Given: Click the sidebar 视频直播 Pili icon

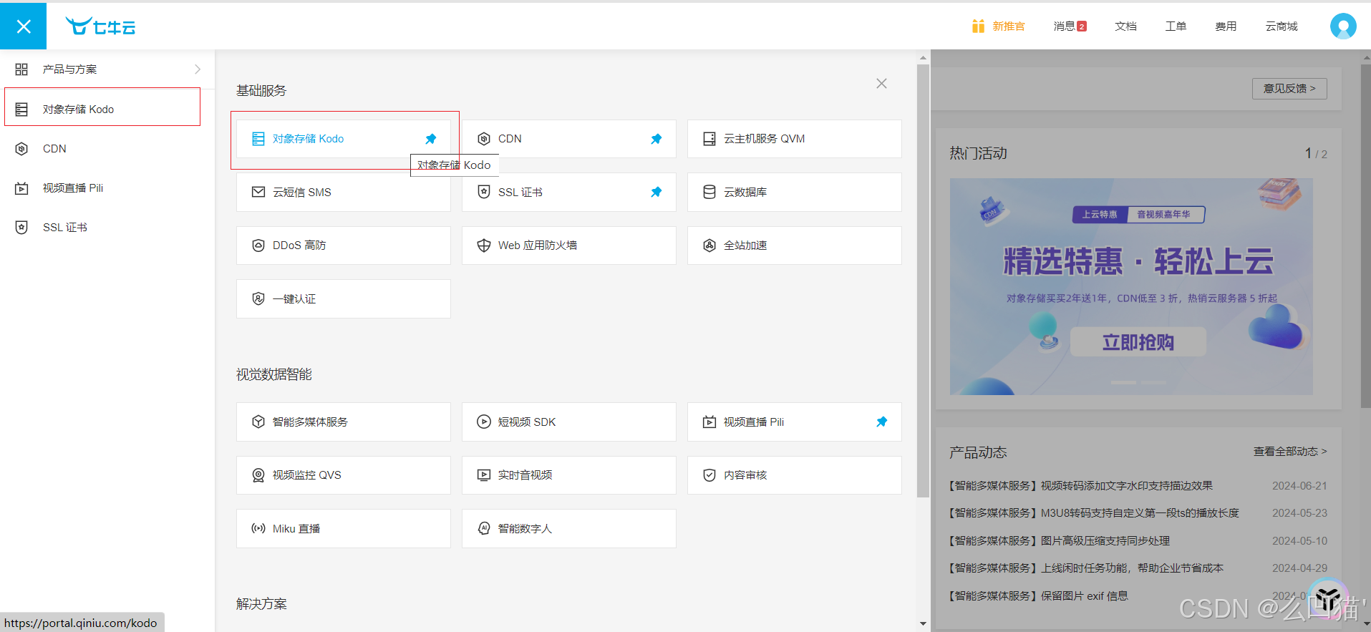Looking at the screenshot, I should point(21,188).
